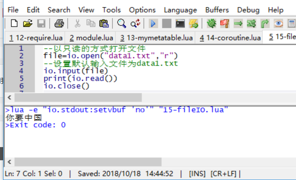Image resolution: width=296 pixels, height=180 pixels.
Task: Open the Options menu
Action: [142, 10]
